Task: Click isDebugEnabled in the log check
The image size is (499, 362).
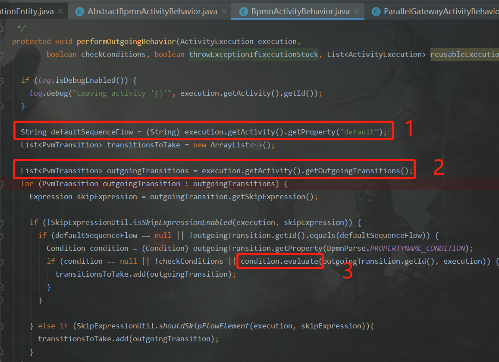Action: [85, 80]
